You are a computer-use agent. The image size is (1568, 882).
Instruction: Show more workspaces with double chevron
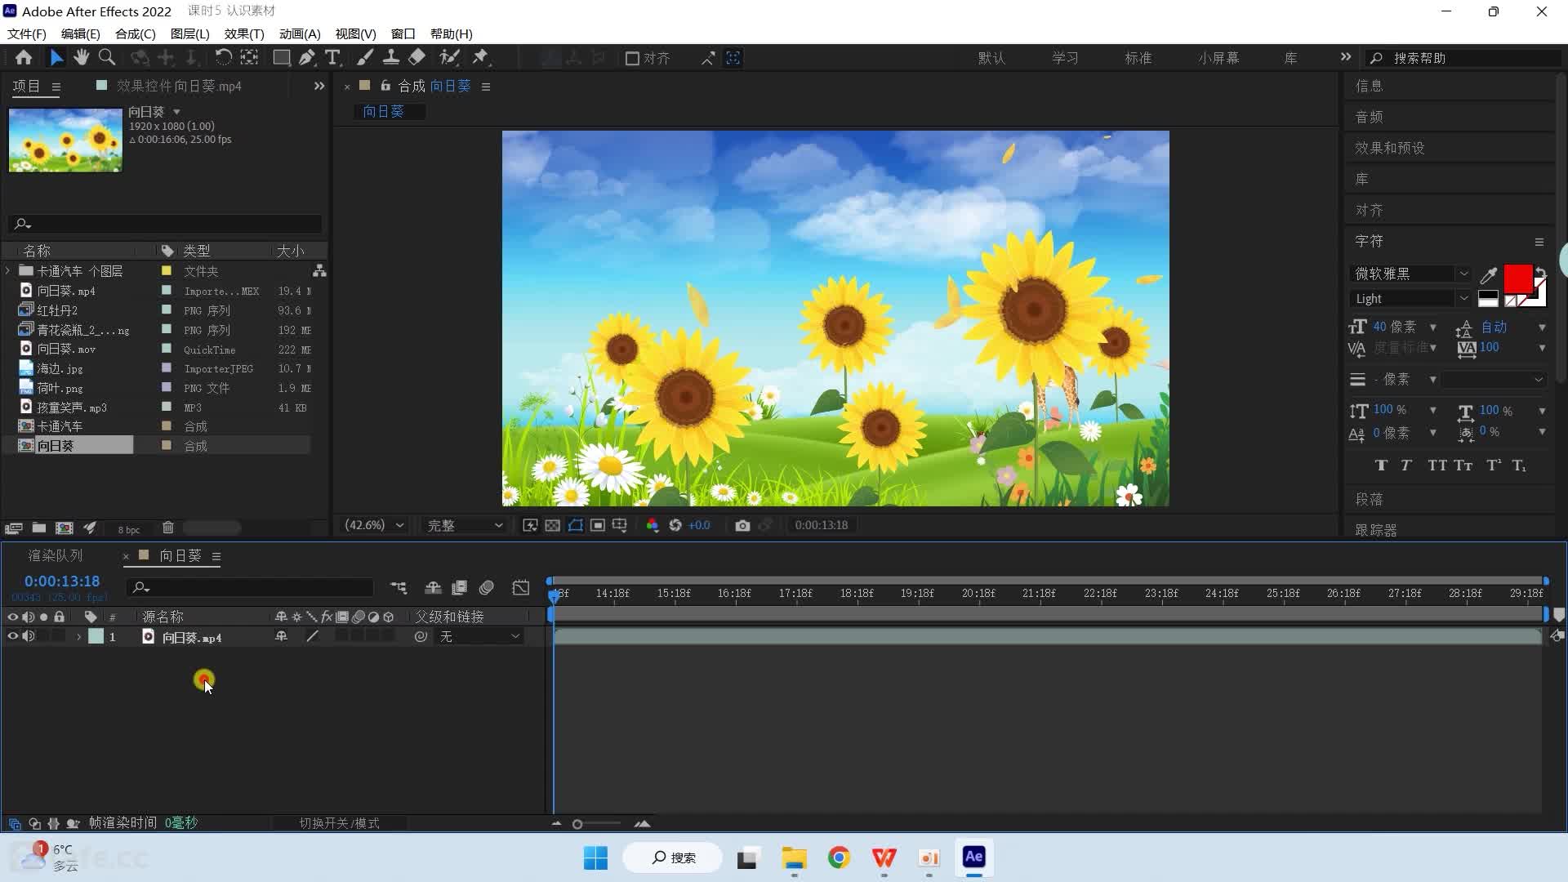[1346, 57]
